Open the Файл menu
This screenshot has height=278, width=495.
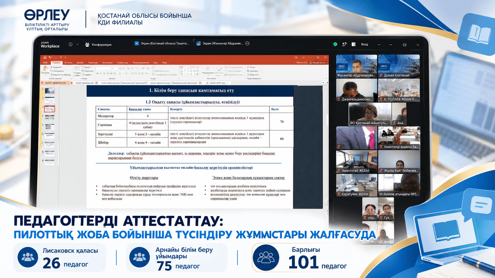pyautogui.click(x=45, y=63)
